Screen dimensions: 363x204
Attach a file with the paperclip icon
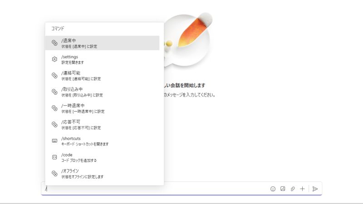point(293,189)
